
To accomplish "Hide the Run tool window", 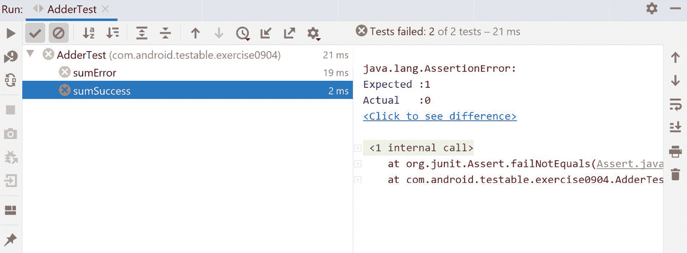I will (x=675, y=8).
